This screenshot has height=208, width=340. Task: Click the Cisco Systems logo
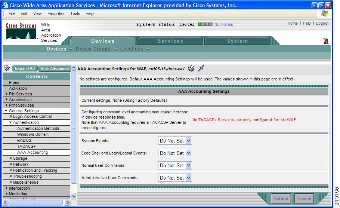coord(21,31)
